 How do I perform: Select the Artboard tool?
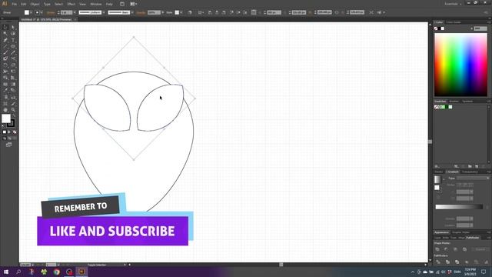pos(5,103)
